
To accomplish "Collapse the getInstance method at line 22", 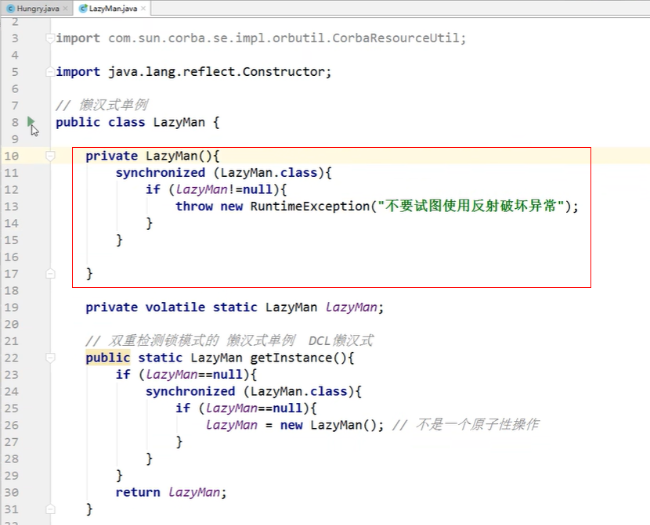I will (x=50, y=358).
